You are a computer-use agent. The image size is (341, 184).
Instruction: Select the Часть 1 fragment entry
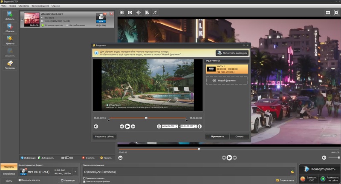point(227,69)
